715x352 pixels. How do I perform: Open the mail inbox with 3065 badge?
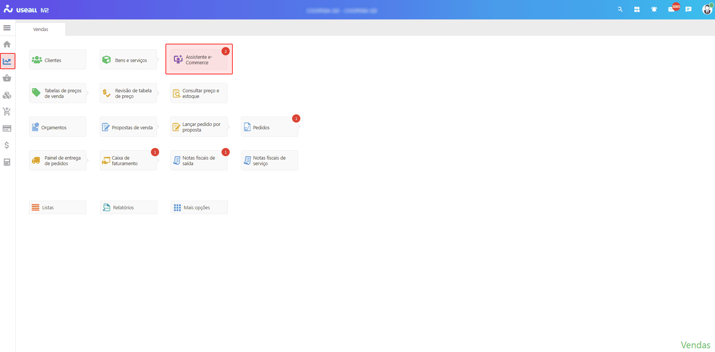pos(672,9)
